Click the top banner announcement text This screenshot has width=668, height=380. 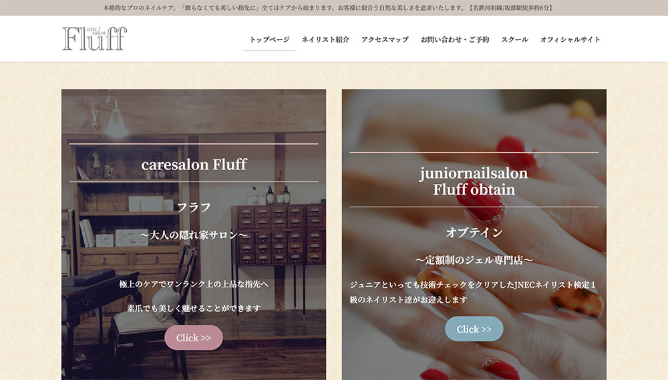coord(327,7)
